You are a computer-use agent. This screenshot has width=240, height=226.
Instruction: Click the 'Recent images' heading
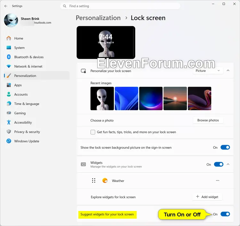click(x=101, y=83)
